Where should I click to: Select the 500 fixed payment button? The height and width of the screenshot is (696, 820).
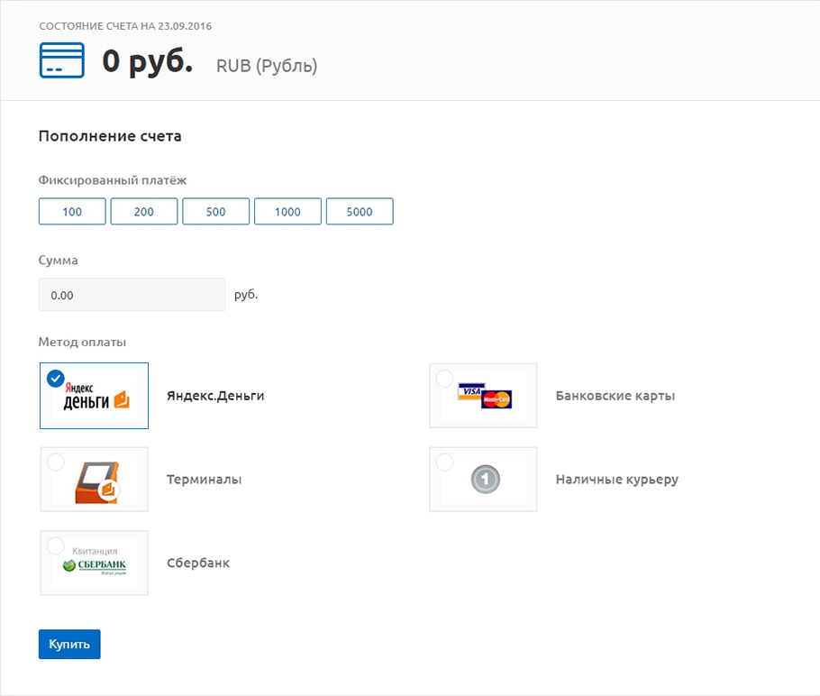click(215, 212)
